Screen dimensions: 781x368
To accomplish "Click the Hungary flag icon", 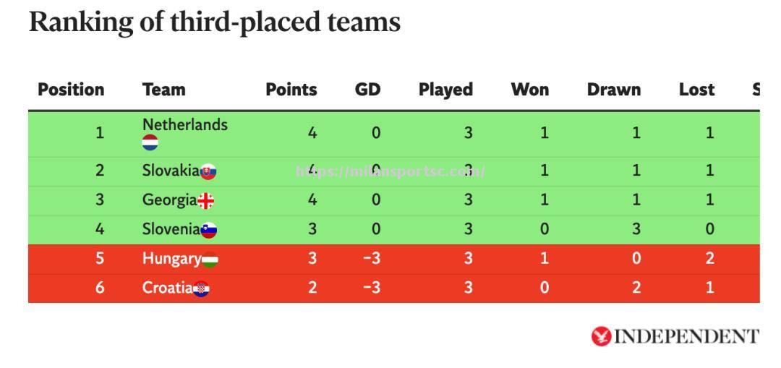I will coord(210,260).
